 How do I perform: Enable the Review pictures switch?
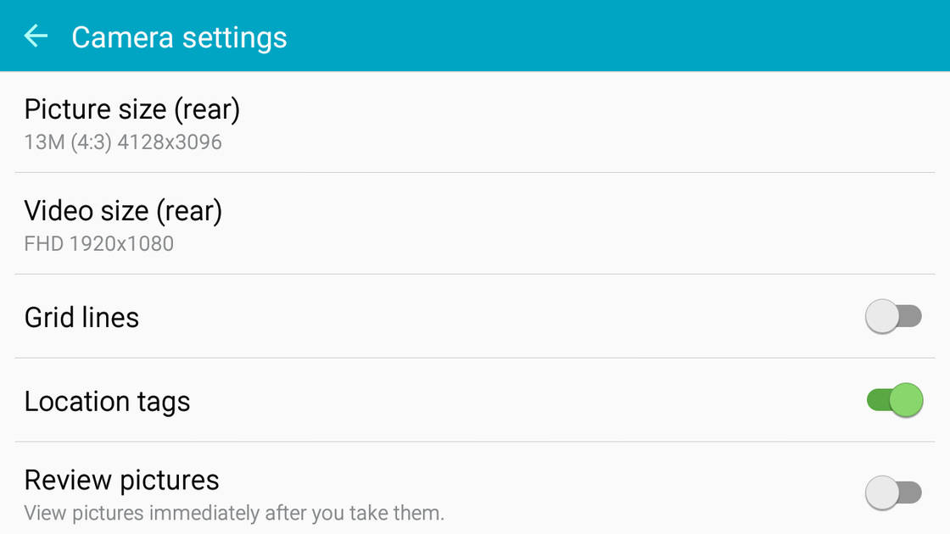pos(893,492)
